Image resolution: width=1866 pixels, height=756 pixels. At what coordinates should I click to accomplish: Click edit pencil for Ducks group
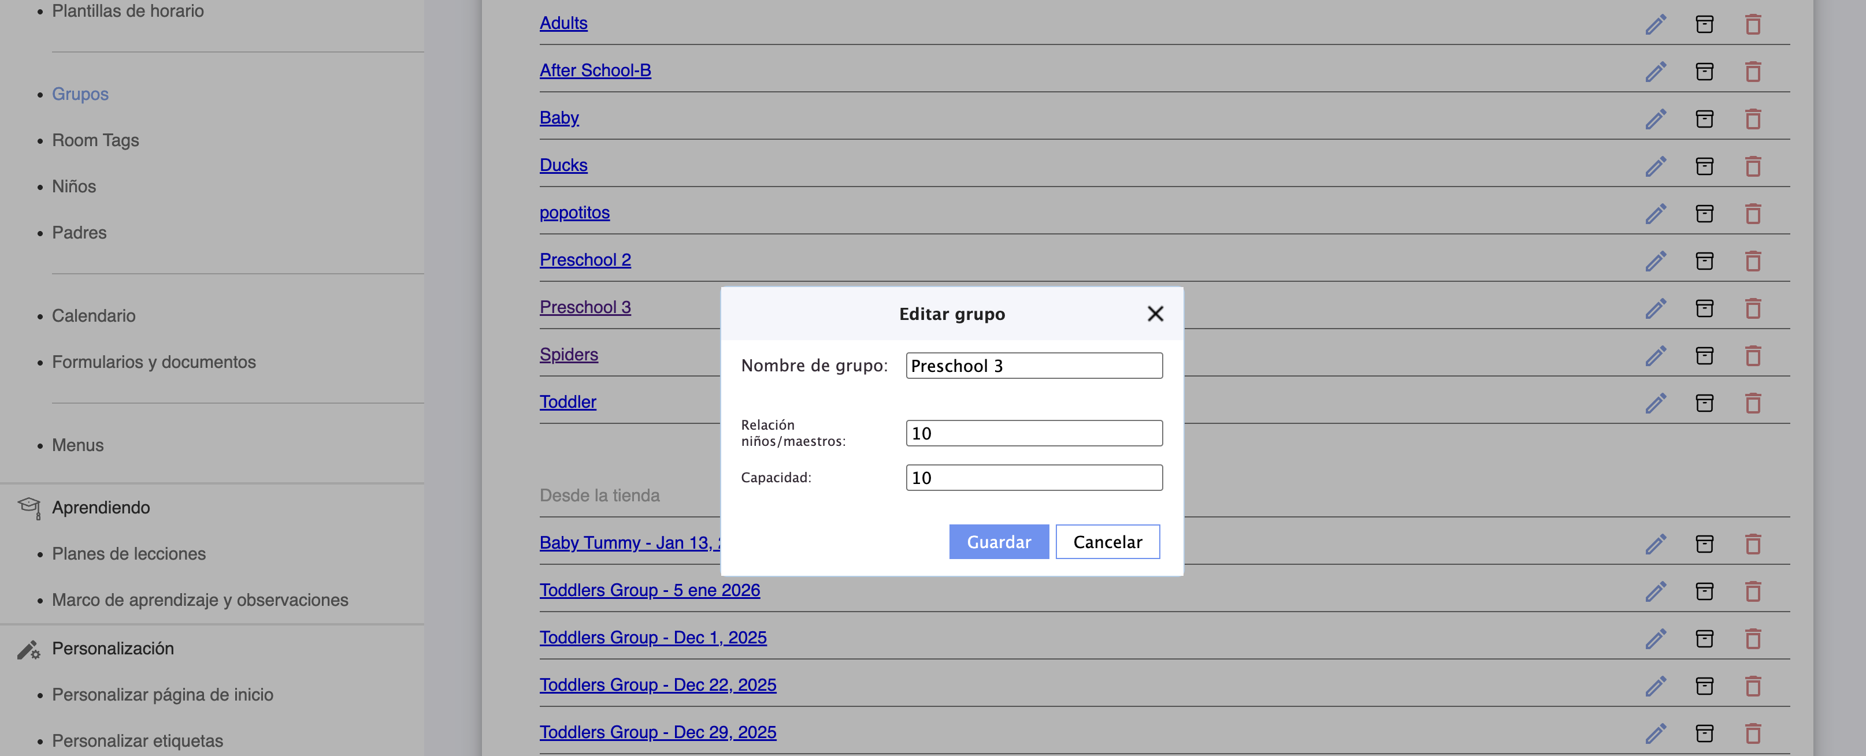[x=1655, y=166]
